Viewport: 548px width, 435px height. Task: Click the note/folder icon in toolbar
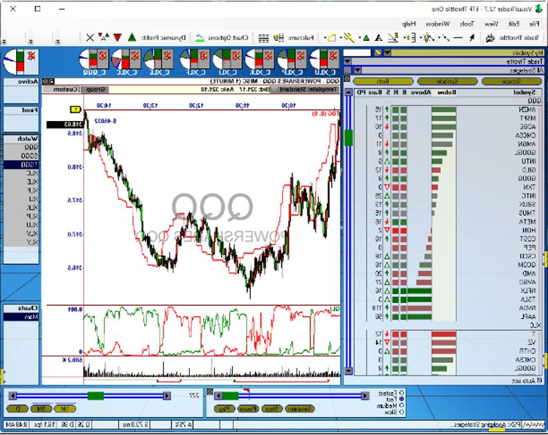coord(331,37)
